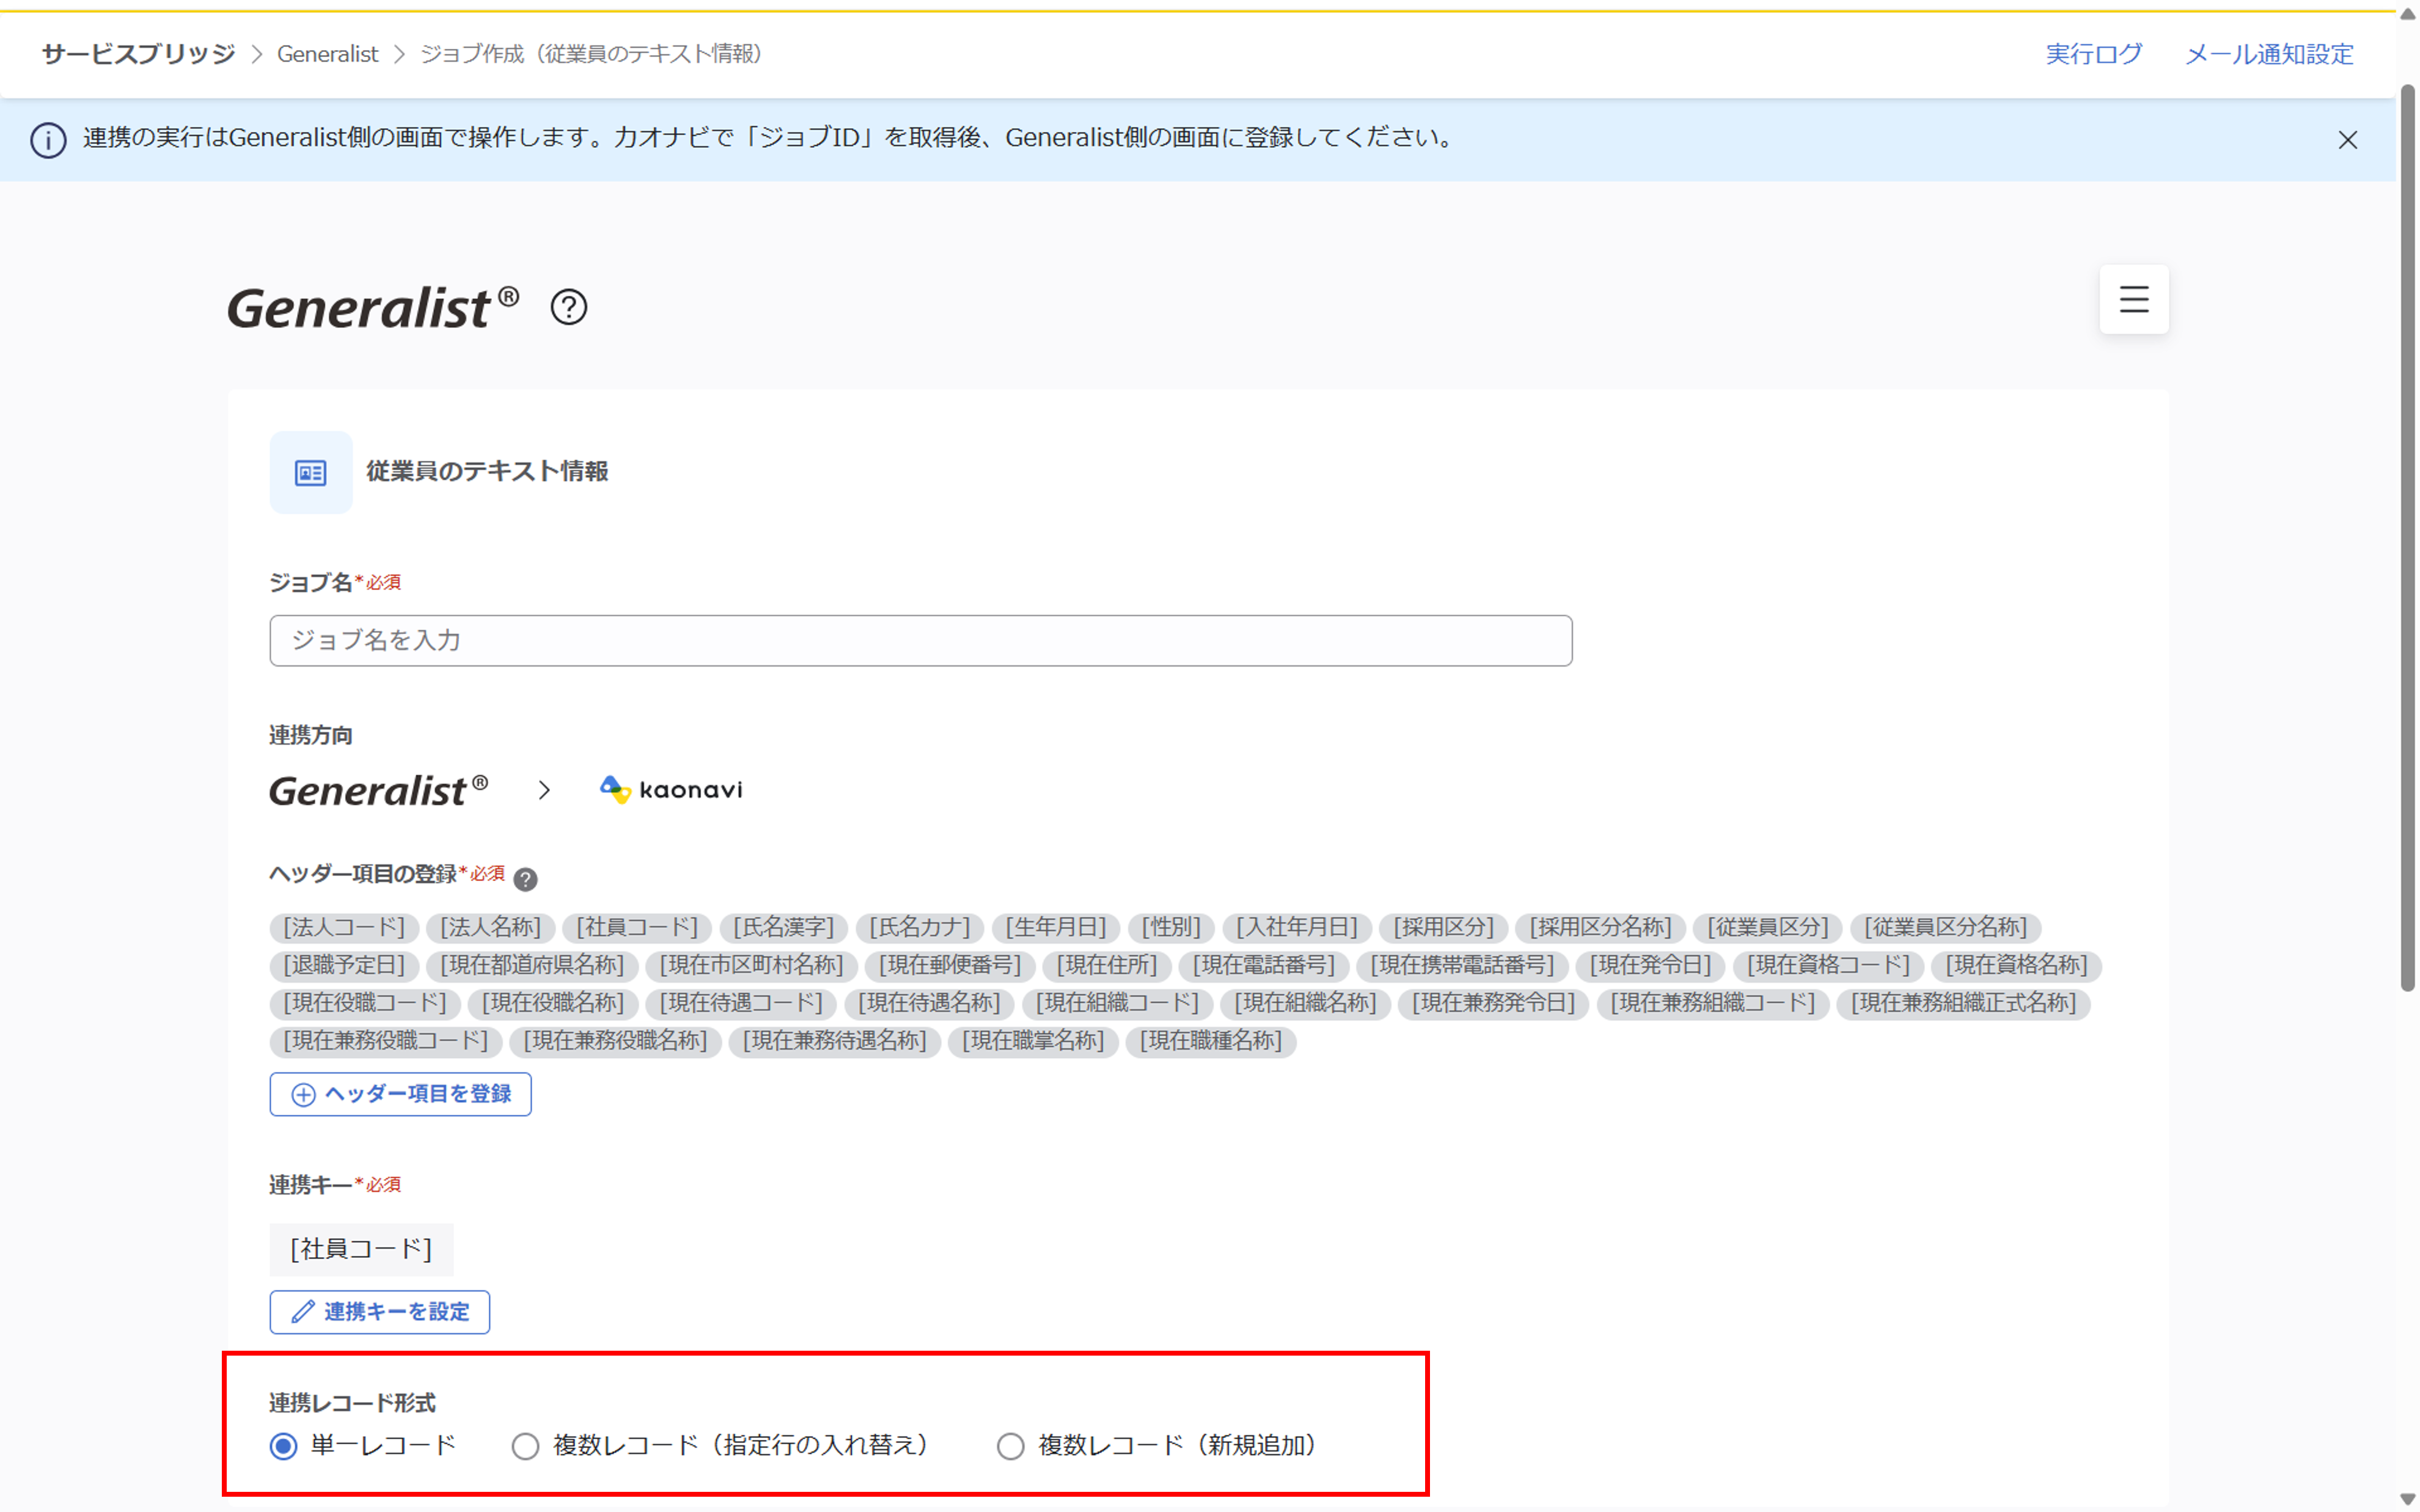Viewport: 2420px width, 1512px height.
Task: Open the 実行ログ link
Action: pos(2093,54)
